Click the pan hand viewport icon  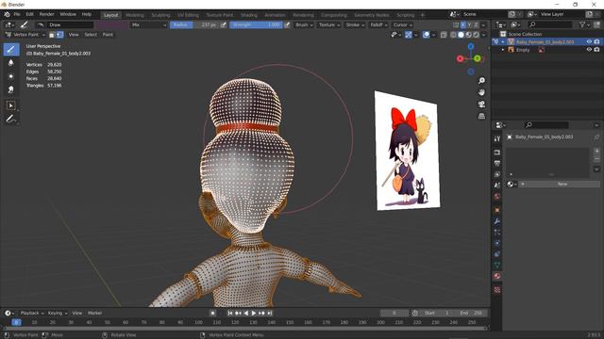tap(481, 92)
